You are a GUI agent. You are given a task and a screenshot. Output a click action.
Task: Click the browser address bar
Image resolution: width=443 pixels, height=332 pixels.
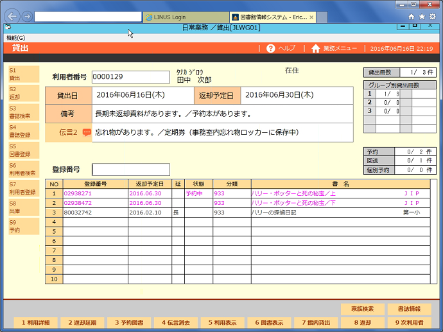pos(88,17)
